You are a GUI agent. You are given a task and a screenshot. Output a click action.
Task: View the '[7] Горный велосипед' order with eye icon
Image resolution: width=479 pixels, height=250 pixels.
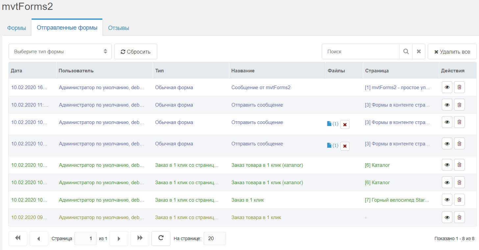pos(447,200)
